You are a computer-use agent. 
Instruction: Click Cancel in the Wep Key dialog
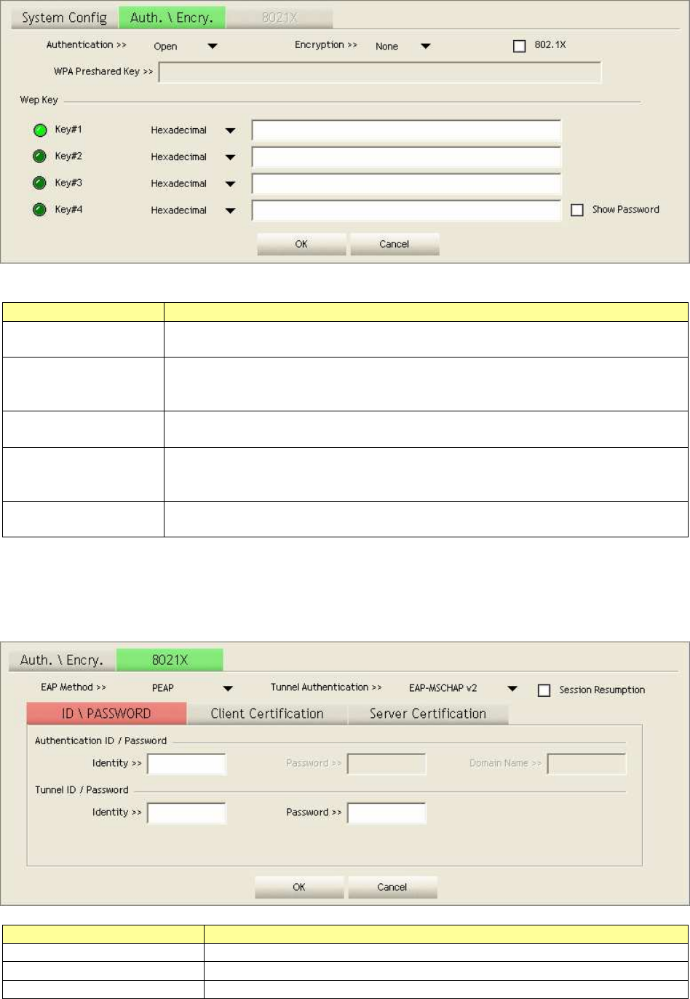click(x=394, y=244)
